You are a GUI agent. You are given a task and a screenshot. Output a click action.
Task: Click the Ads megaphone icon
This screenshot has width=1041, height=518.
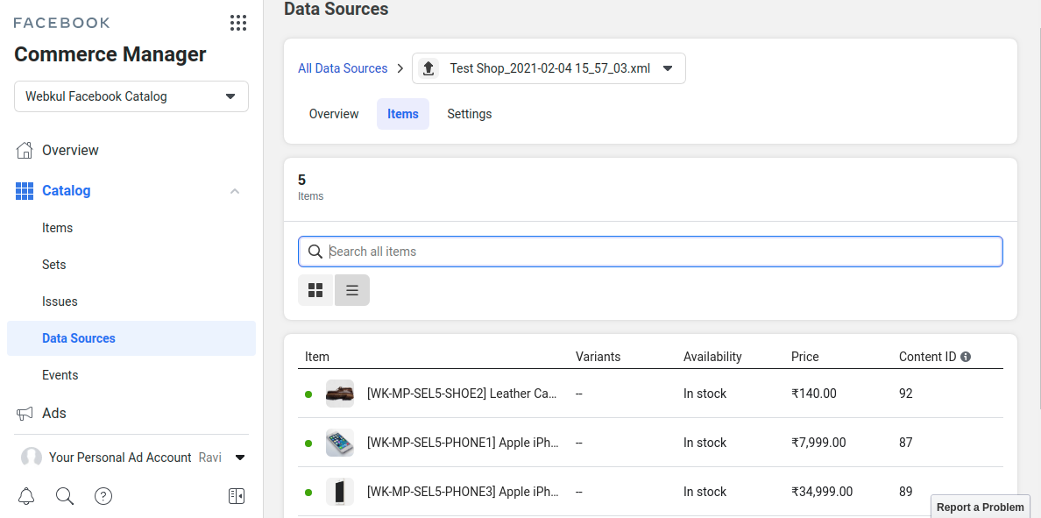coord(24,414)
